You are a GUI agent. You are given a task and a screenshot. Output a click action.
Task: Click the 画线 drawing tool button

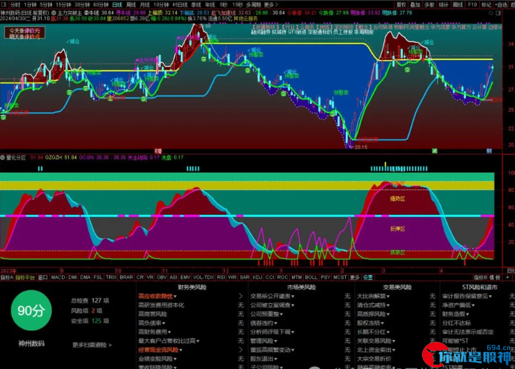458,4
